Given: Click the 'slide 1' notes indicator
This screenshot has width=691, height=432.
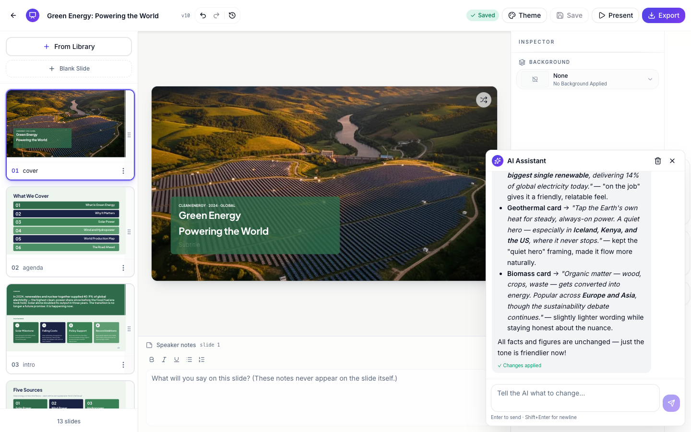Looking at the screenshot, I should (210, 345).
